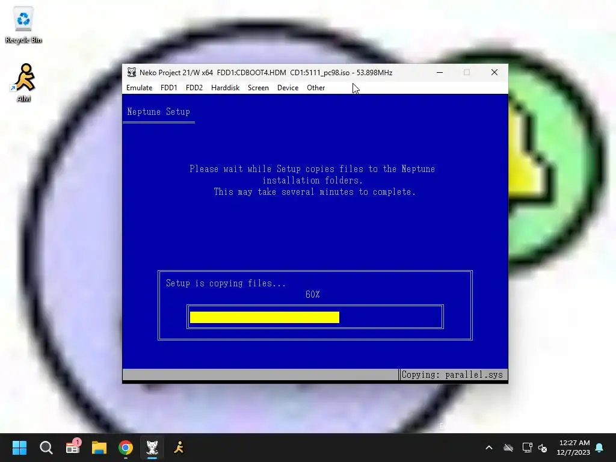The image size is (616, 462).
Task: Open File Explorer from taskbar
Action: point(99,448)
